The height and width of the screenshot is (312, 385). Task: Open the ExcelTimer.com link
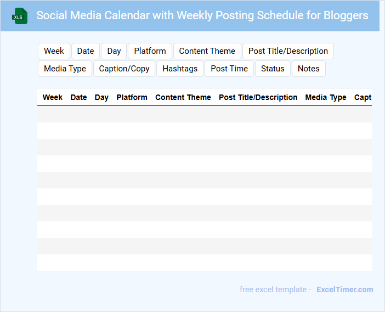pos(344,289)
